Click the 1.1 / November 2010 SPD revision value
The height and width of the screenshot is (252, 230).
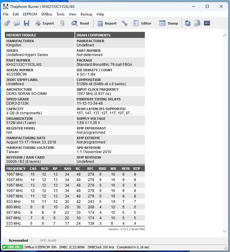[x=94, y=152]
